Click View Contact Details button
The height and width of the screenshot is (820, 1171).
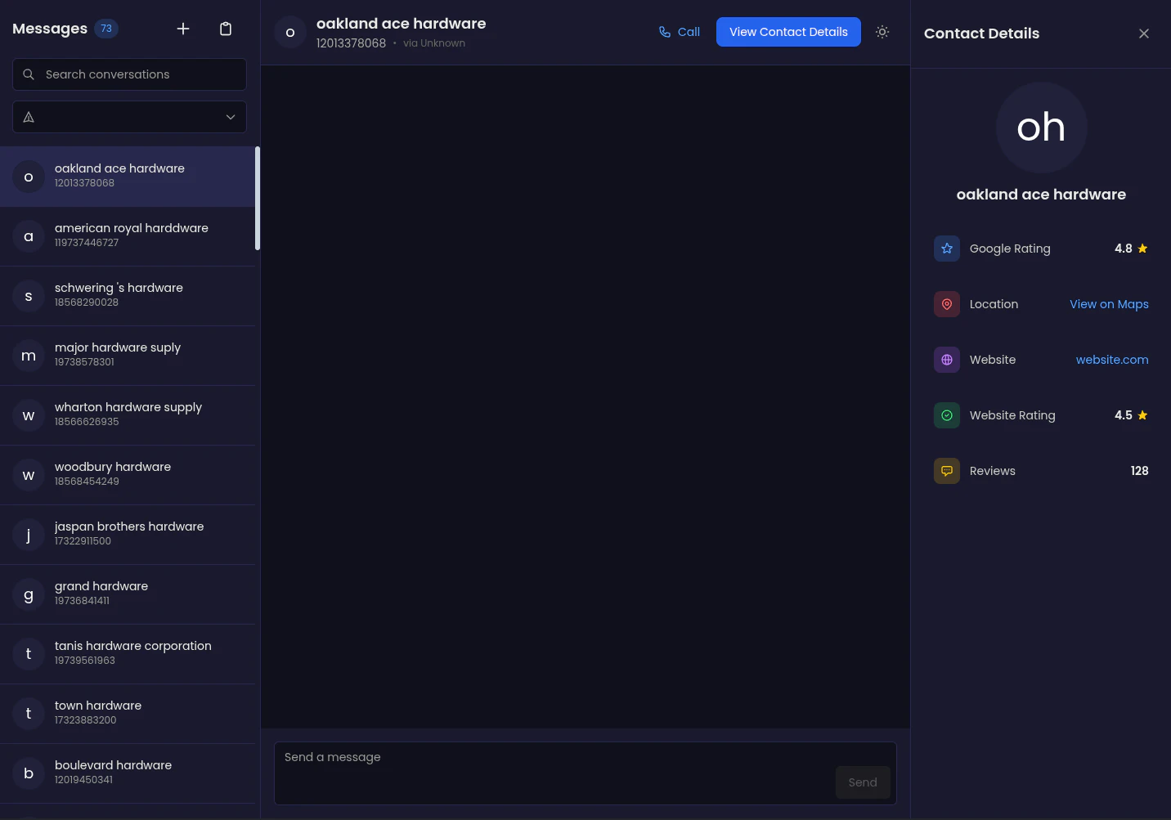pyautogui.click(x=788, y=32)
